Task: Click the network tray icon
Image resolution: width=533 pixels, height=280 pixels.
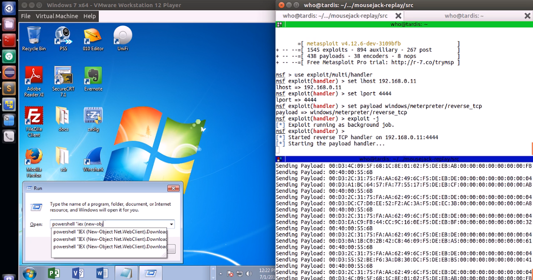Action: tap(239, 273)
